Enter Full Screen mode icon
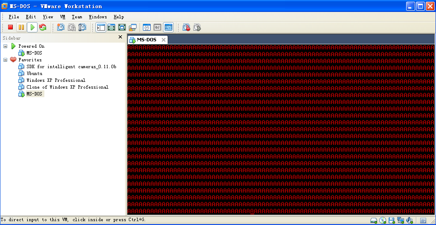The image size is (436, 225). [x=122, y=27]
